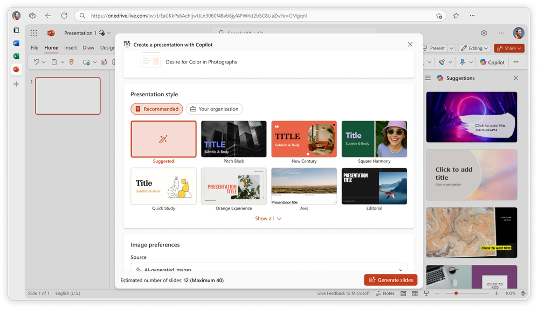Switch to the Draw ribbon tab

click(88, 47)
